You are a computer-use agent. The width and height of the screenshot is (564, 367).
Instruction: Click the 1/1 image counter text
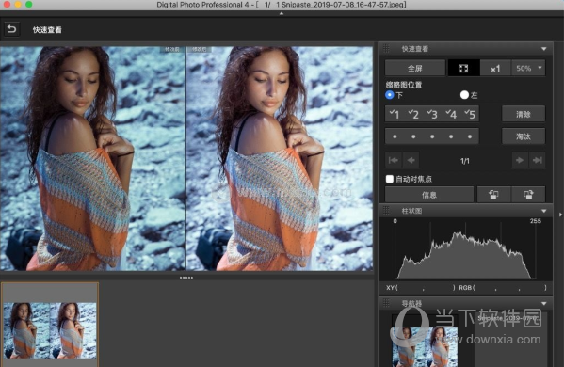point(465,161)
